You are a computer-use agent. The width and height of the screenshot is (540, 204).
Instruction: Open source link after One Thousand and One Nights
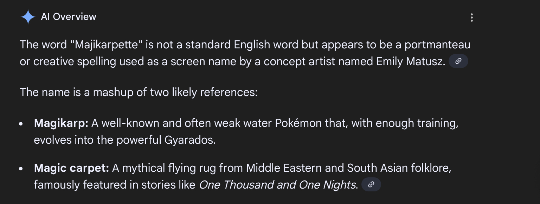tap(371, 184)
